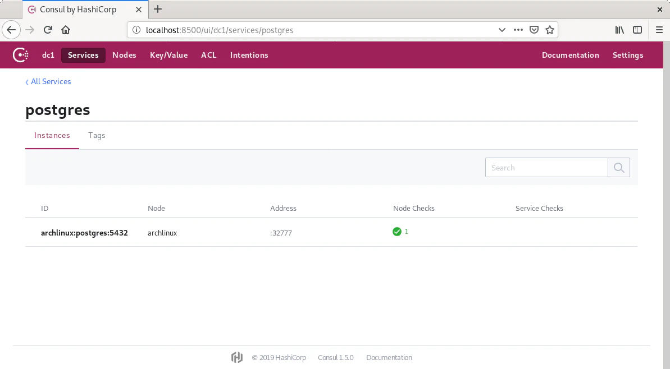This screenshot has width=670, height=369.
Task: Go to browser home page icon
Action: coord(66,30)
